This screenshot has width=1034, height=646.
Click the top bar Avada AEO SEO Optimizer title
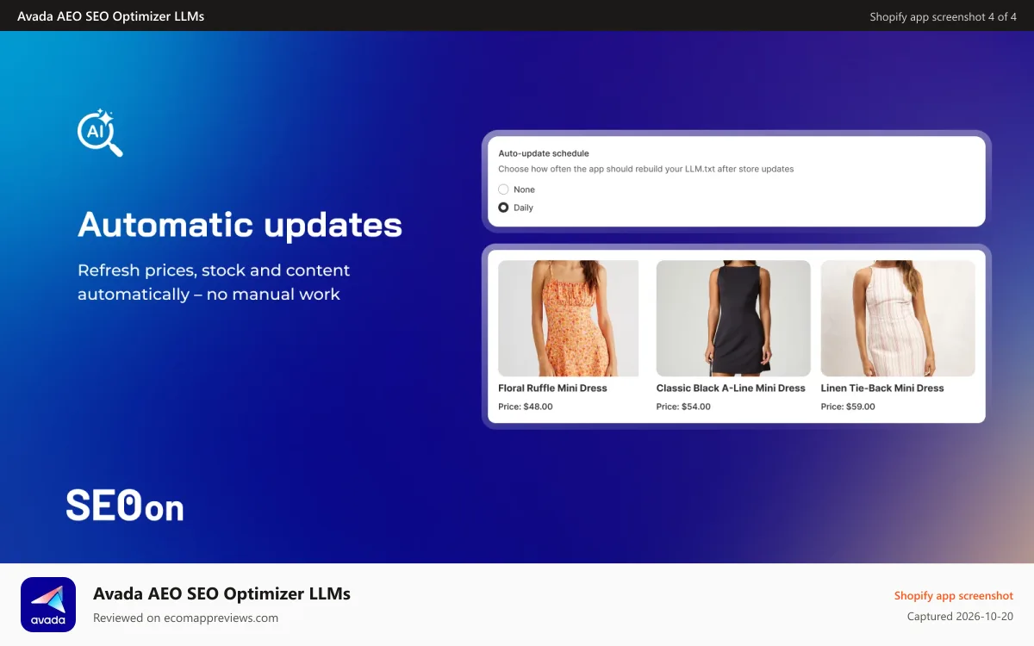coord(110,16)
